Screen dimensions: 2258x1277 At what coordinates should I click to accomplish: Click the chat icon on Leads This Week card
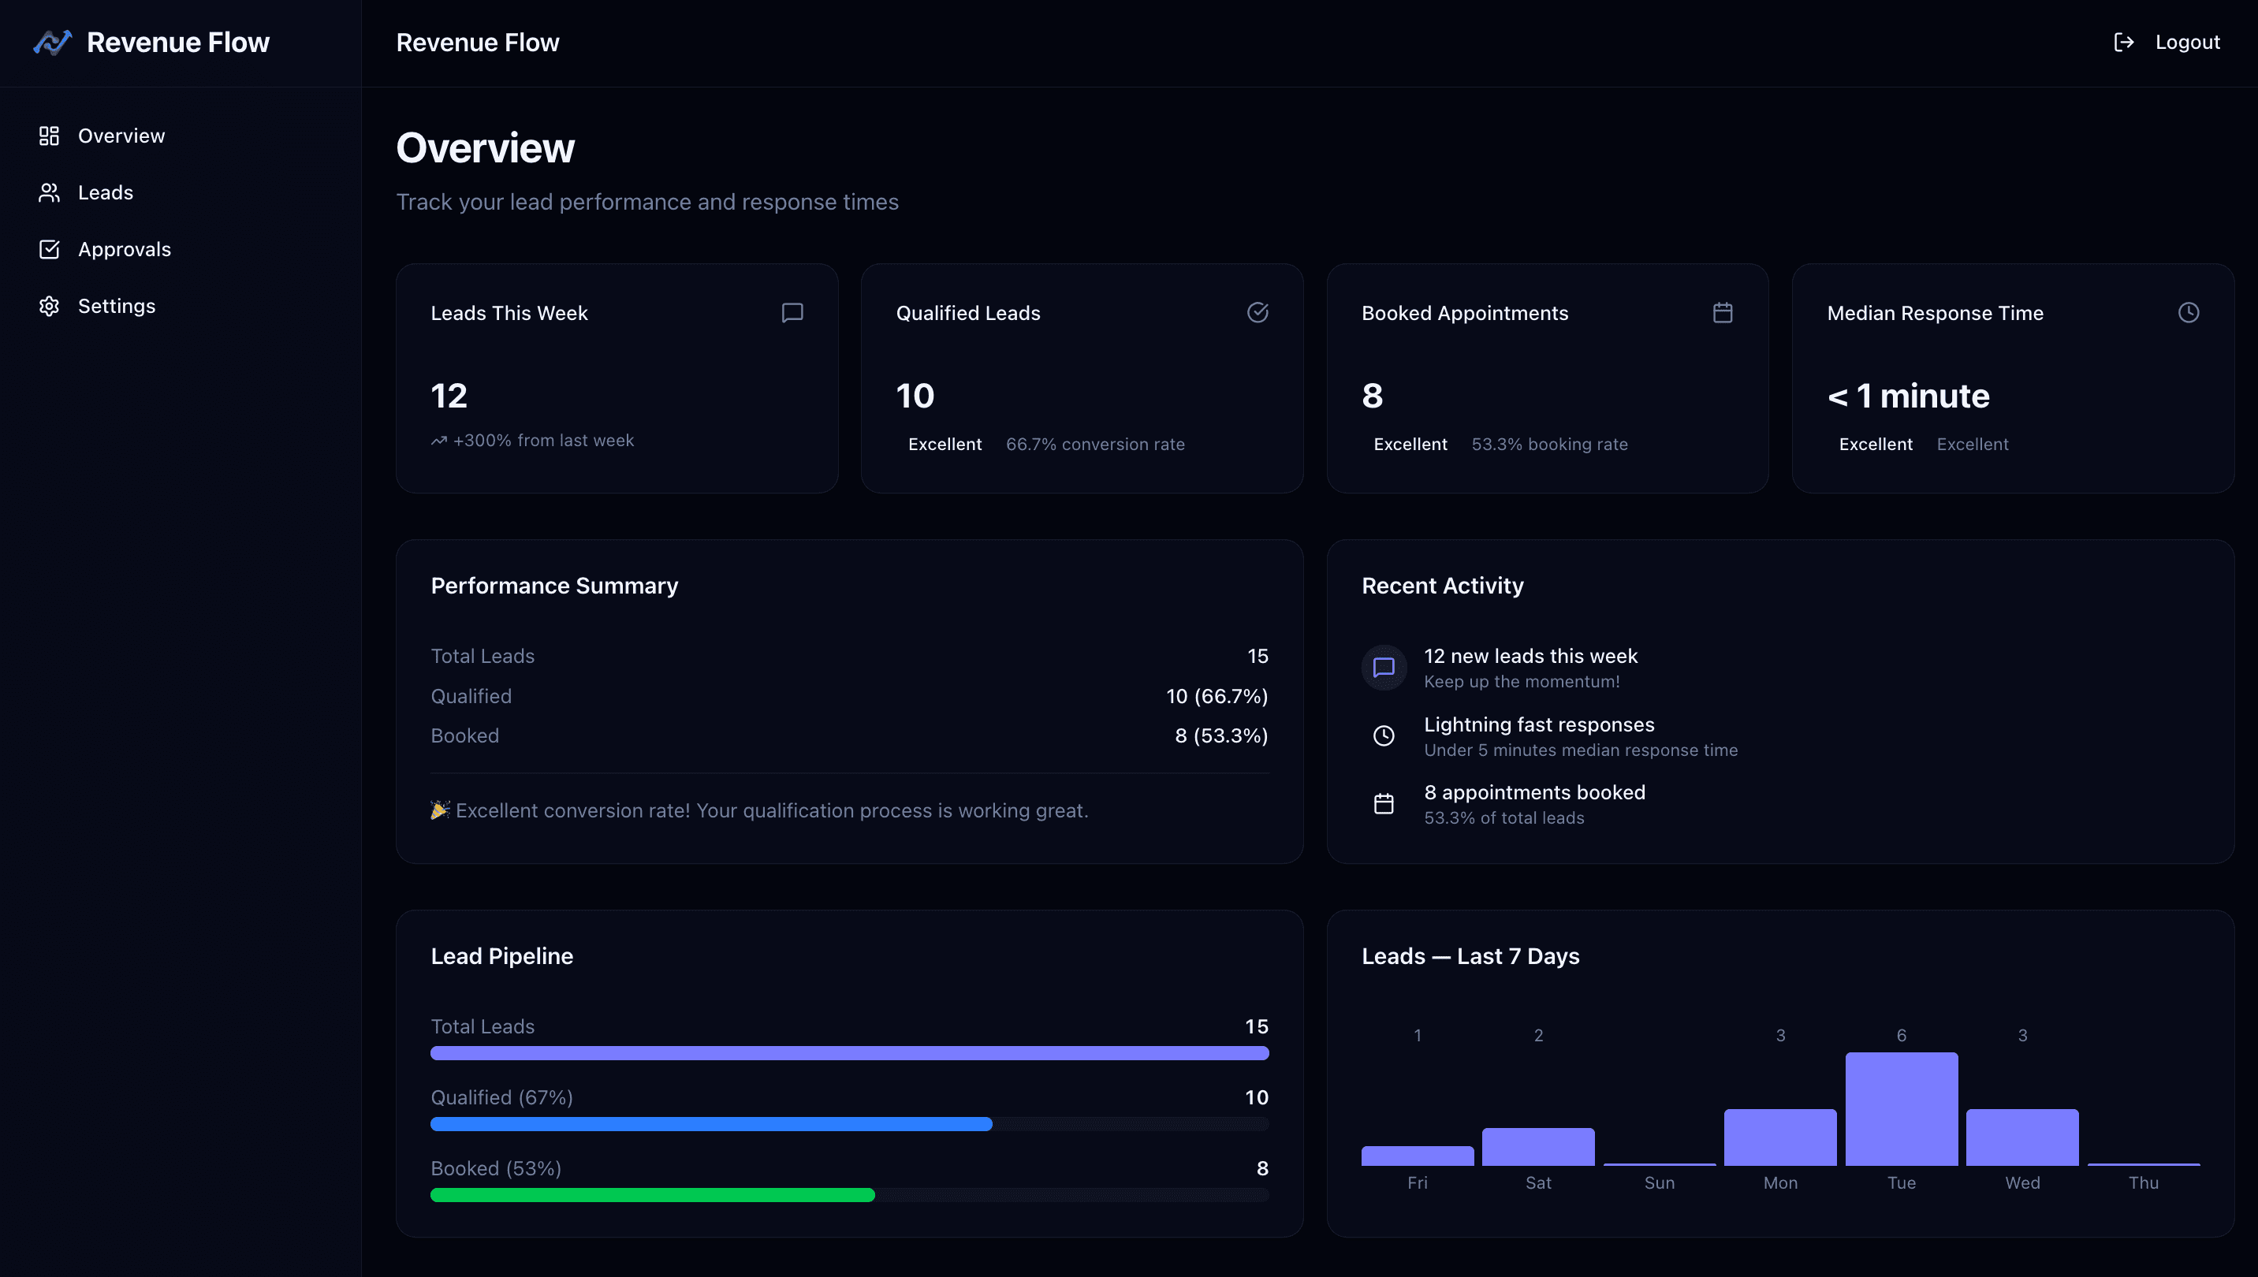pyautogui.click(x=792, y=312)
